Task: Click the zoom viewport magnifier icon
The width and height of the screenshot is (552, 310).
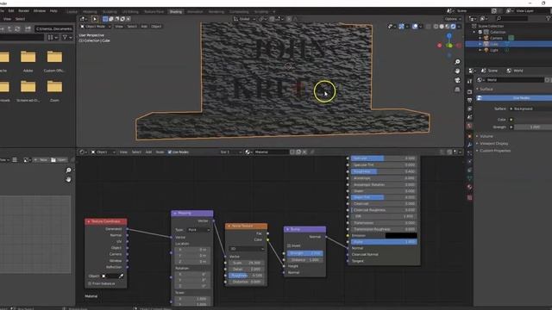Action: (457, 62)
